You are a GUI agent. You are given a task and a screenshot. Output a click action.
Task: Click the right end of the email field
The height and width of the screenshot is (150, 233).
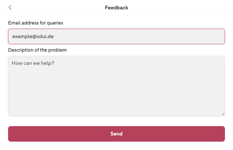tap(217, 36)
